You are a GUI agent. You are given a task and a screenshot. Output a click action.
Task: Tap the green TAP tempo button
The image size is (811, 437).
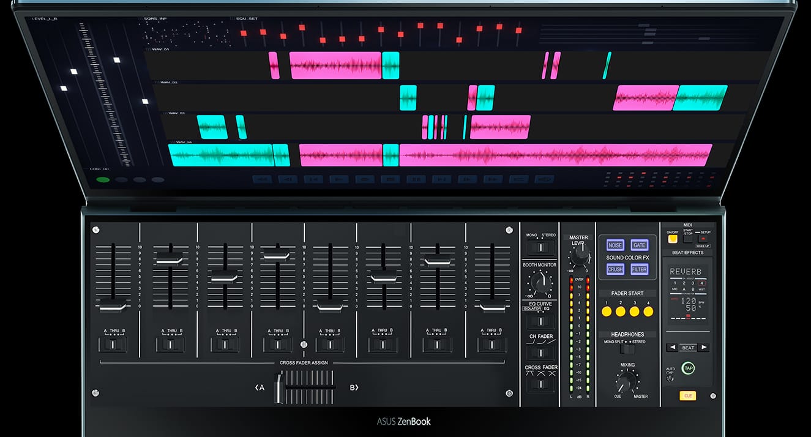(x=689, y=368)
